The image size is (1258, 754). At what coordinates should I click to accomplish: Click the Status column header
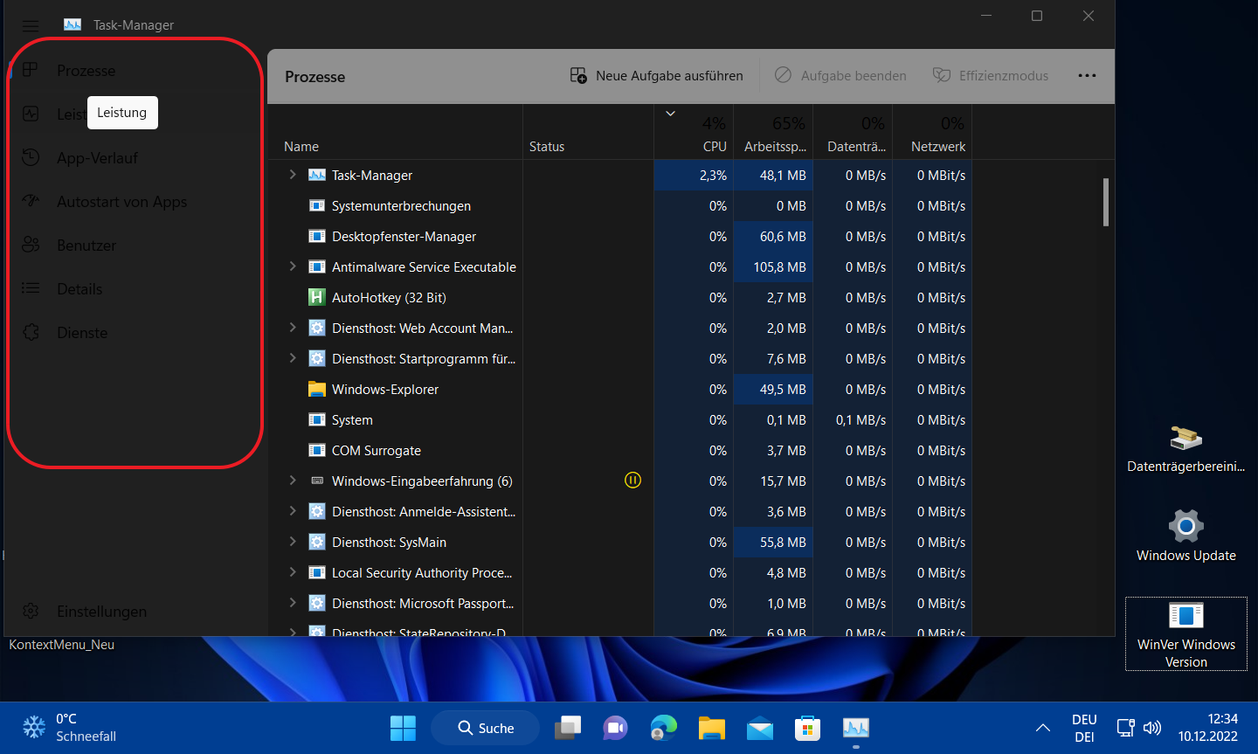(x=588, y=133)
